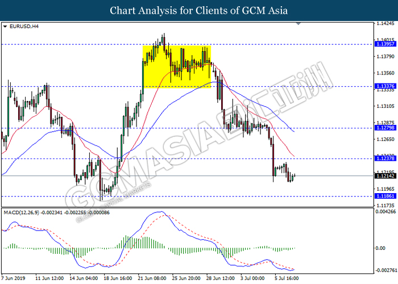This screenshot has height=284, width=398.
Task: Click the 14 Jun 04:00 time label
Action: [x=84, y=278]
